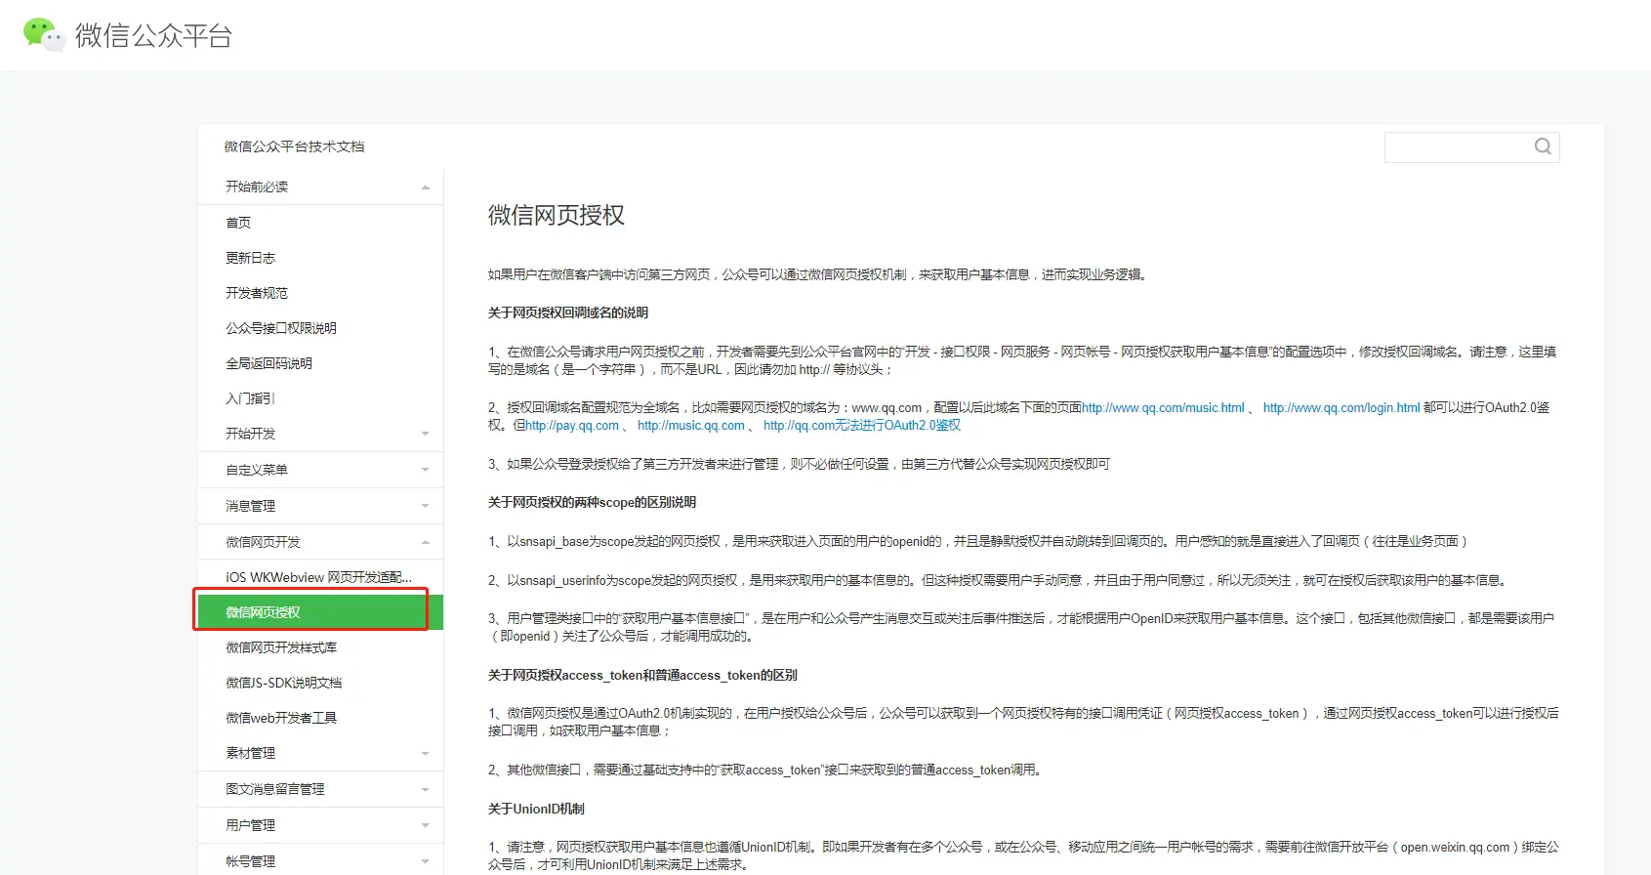Open the http://www.qq.com/music.html link
This screenshot has height=875, width=1651.
pos(1163,408)
